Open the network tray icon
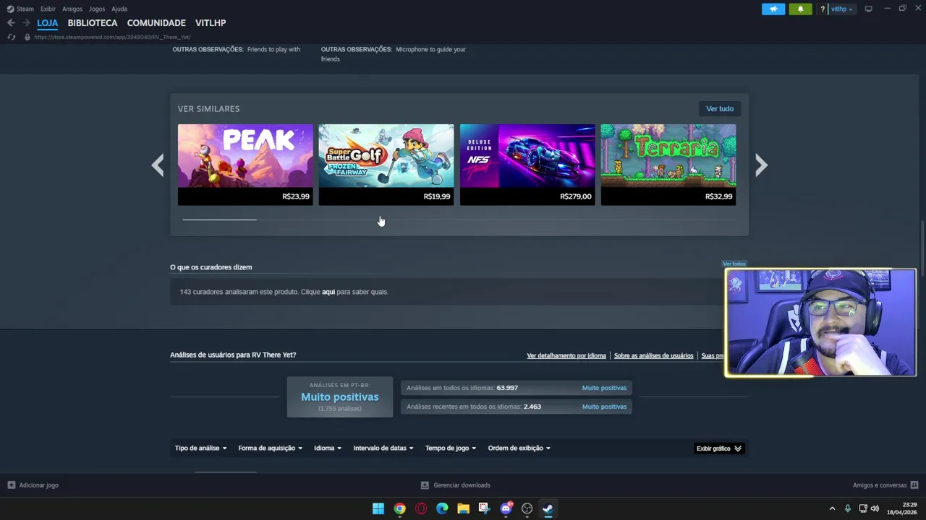This screenshot has width=926, height=520. pos(863,508)
